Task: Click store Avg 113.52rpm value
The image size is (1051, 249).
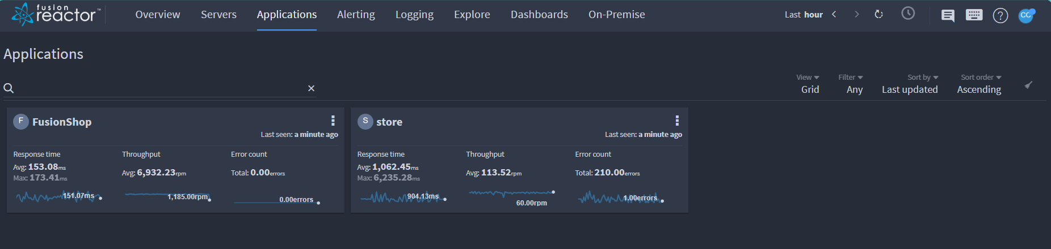Action: click(494, 173)
